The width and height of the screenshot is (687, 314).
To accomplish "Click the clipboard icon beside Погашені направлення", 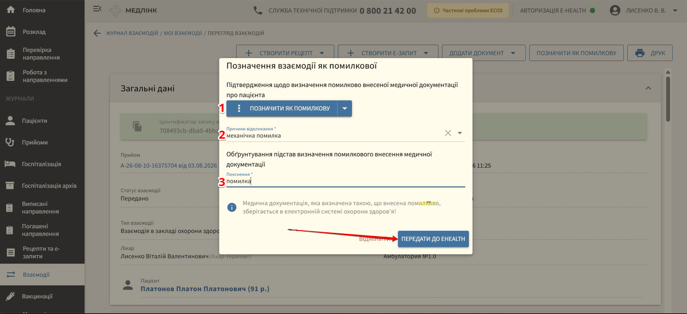I will click(x=10, y=230).
